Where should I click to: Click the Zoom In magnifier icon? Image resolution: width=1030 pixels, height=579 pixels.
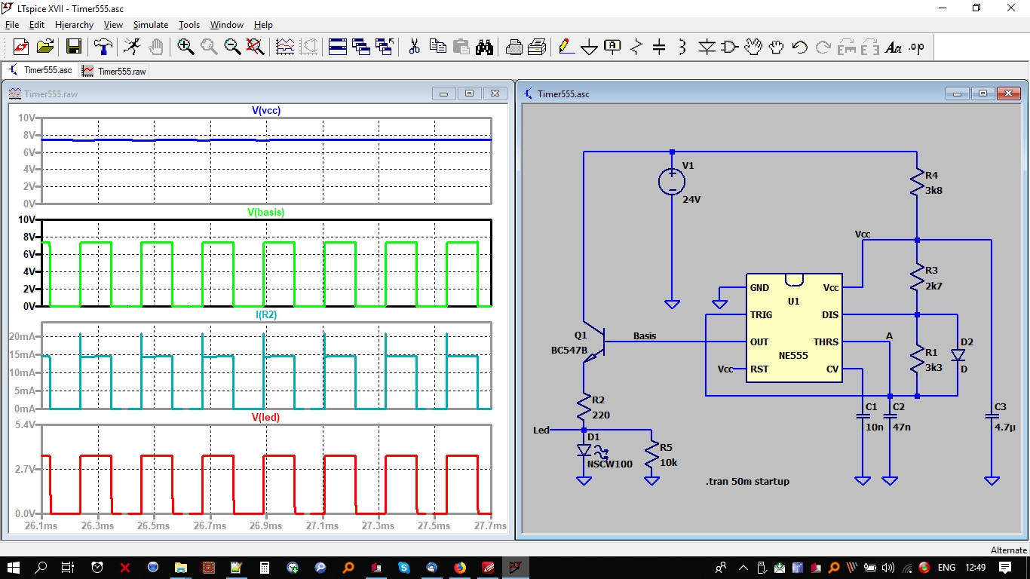click(x=185, y=47)
